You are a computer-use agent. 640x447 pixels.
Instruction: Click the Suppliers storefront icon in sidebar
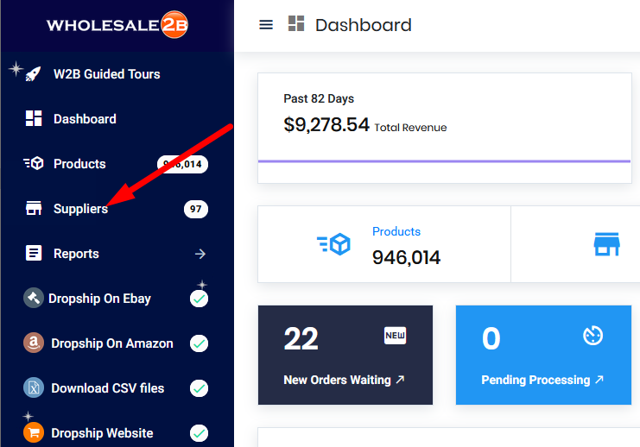[x=34, y=209]
